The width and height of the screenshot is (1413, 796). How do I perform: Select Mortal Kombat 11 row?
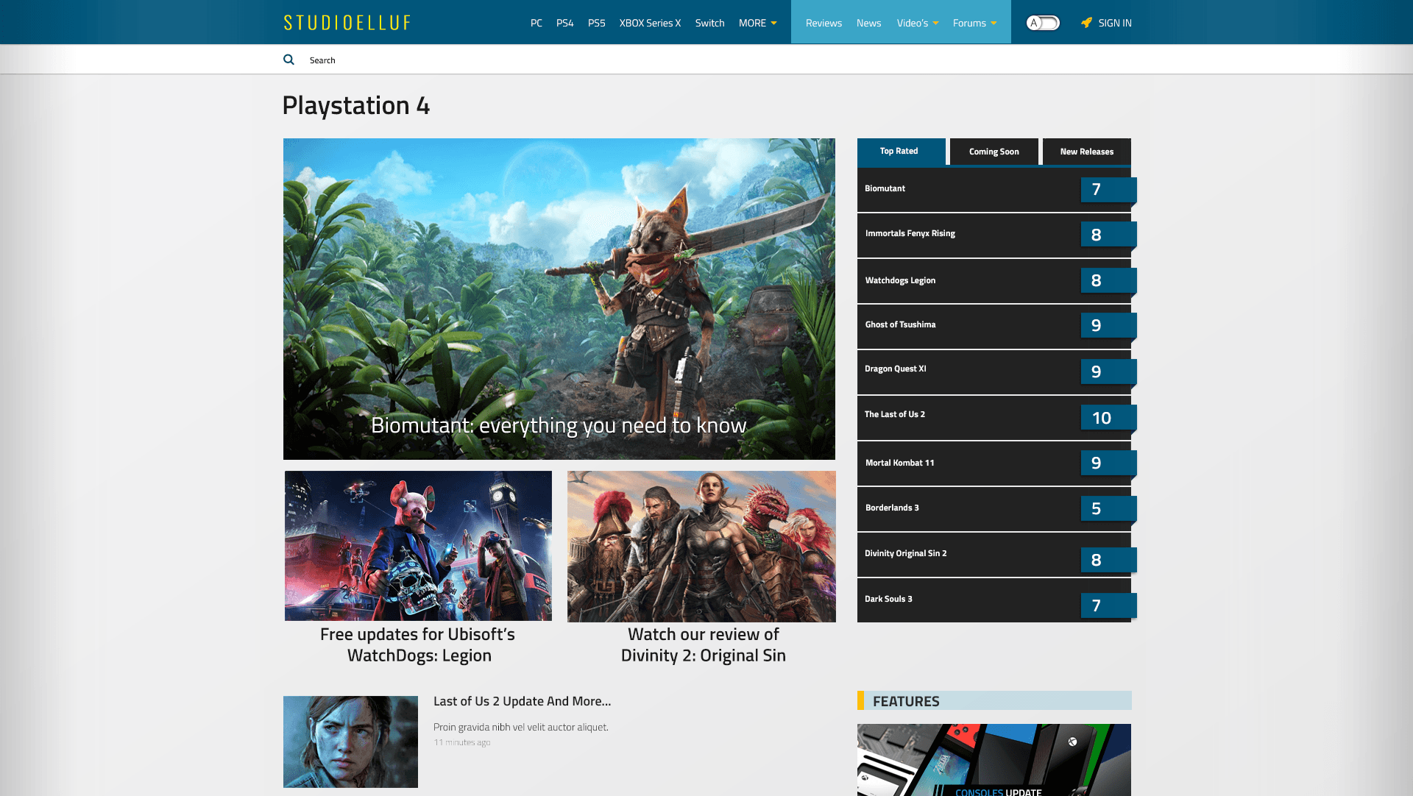994,463
